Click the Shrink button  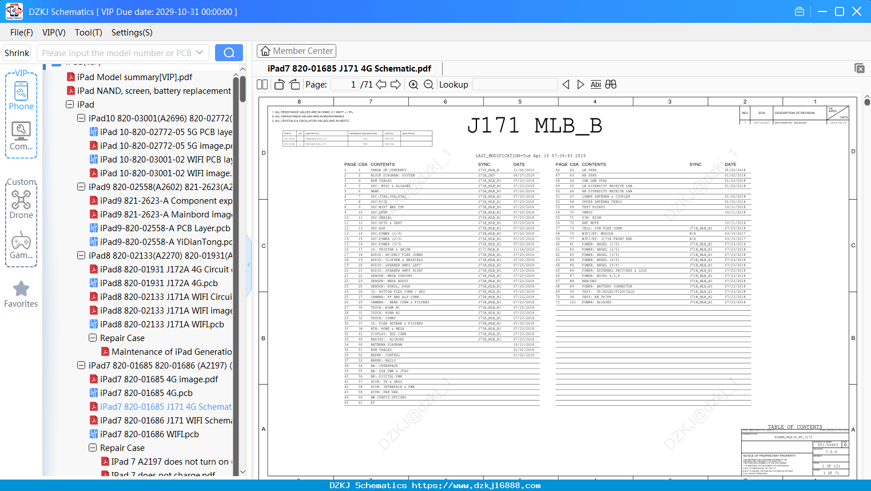(x=17, y=53)
